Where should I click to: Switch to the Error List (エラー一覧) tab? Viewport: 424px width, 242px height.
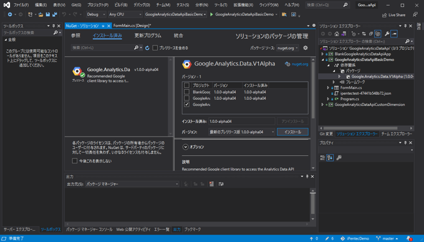(x=161, y=230)
